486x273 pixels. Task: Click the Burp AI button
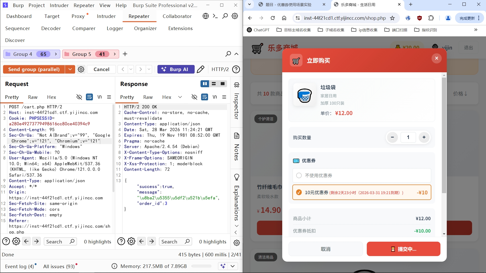(x=176, y=69)
